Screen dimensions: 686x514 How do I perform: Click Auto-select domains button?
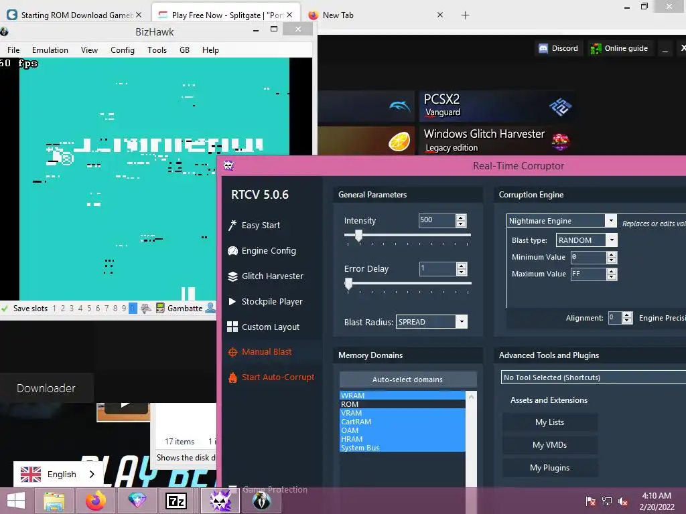tap(408, 379)
